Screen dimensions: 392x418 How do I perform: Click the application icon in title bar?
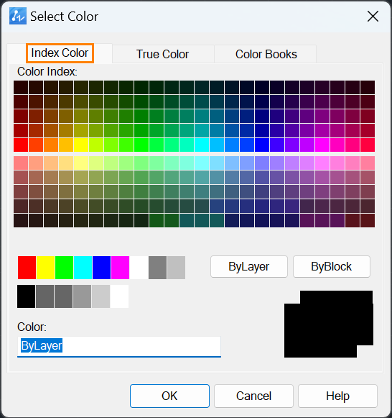click(18, 16)
